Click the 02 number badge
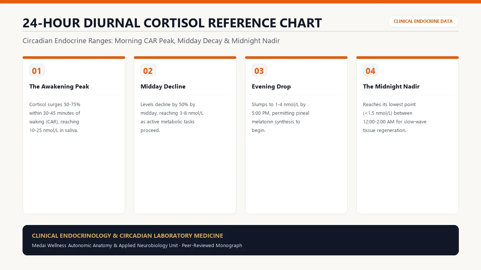 [x=148, y=70]
